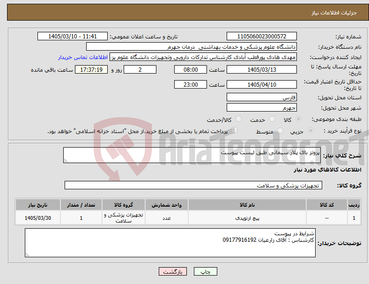Click the چاپ print button
This screenshot has height=284, width=369.
tap(206, 271)
